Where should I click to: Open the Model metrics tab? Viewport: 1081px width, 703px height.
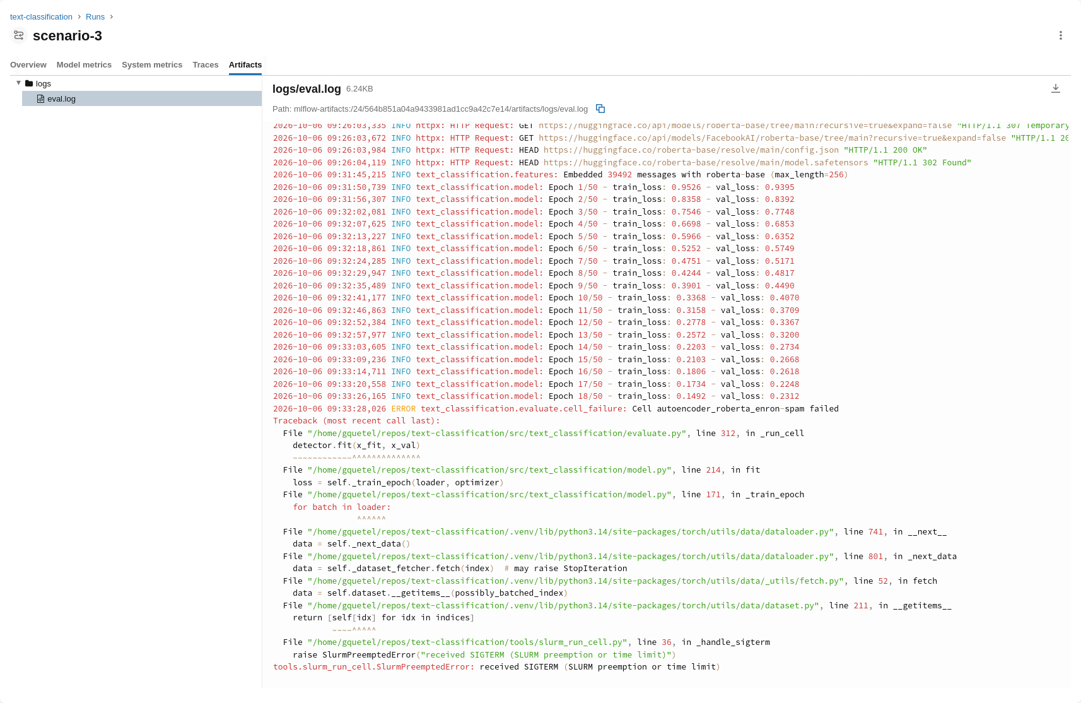[x=84, y=64]
